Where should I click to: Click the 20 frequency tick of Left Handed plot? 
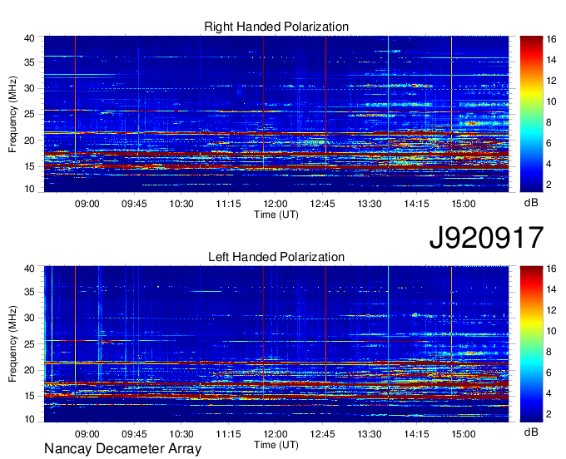coord(29,370)
